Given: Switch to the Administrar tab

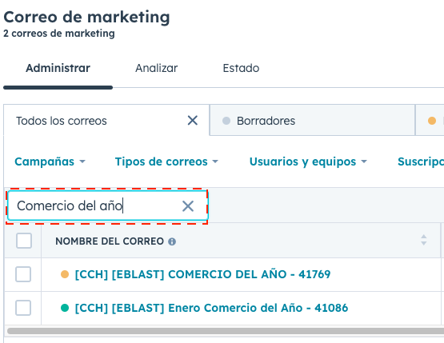Looking at the screenshot, I should click(x=58, y=68).
